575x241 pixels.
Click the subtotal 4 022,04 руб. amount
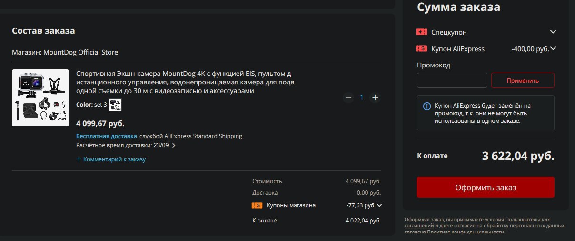coord(363,221)
